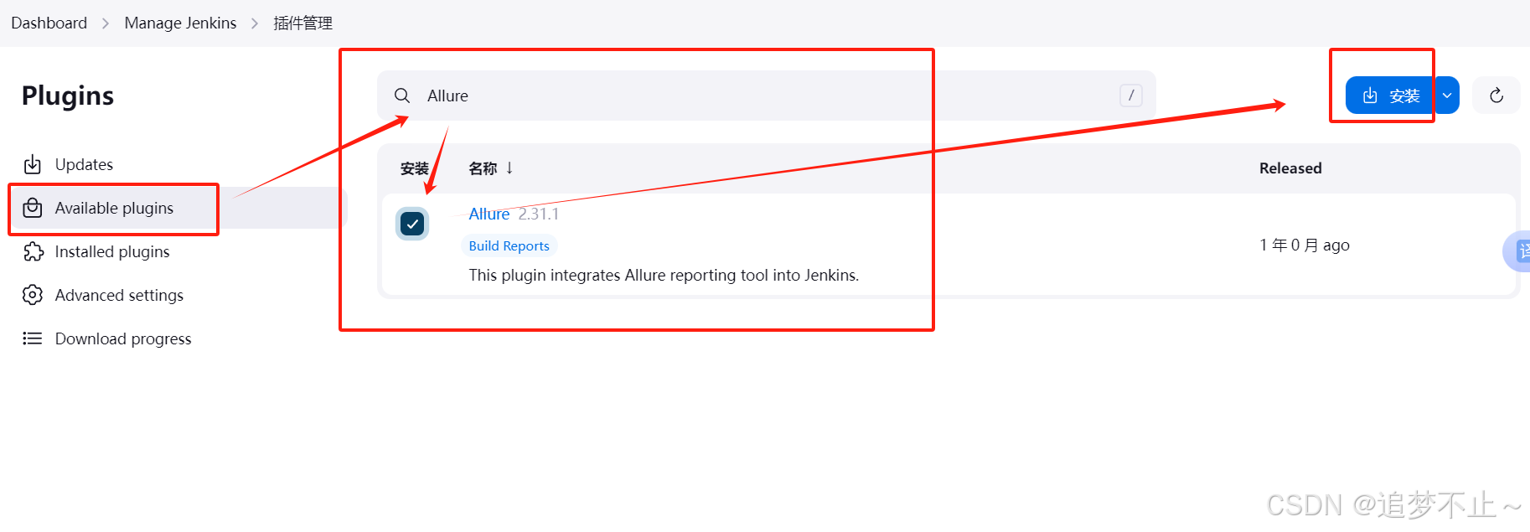Click the '1 年 0 月 ago' release date
The height and width of the screenshot is (532, 1530).
(x=1305, y=245)
